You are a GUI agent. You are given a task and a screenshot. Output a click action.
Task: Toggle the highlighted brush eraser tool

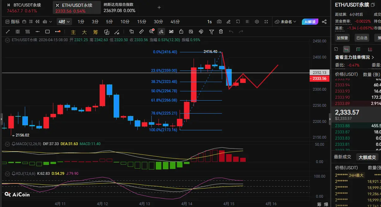(x=161, y=32)
